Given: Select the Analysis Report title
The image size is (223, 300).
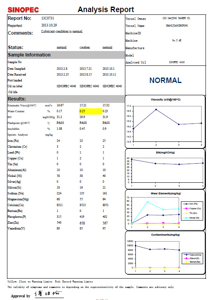Looking at the screenshot, I should click(106, 9).
